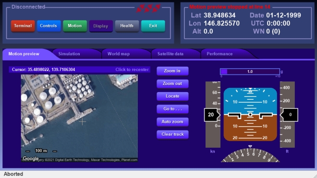The image size is (317, 178).
Task: Click the altitude indicator box showing 0
Action: pos(289,115)
